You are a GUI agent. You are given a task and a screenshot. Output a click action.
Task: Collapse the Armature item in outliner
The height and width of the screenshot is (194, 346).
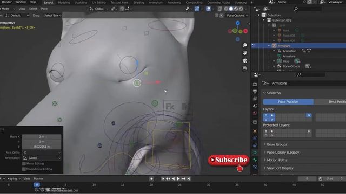pyautogui.click(x=269, y=46)
